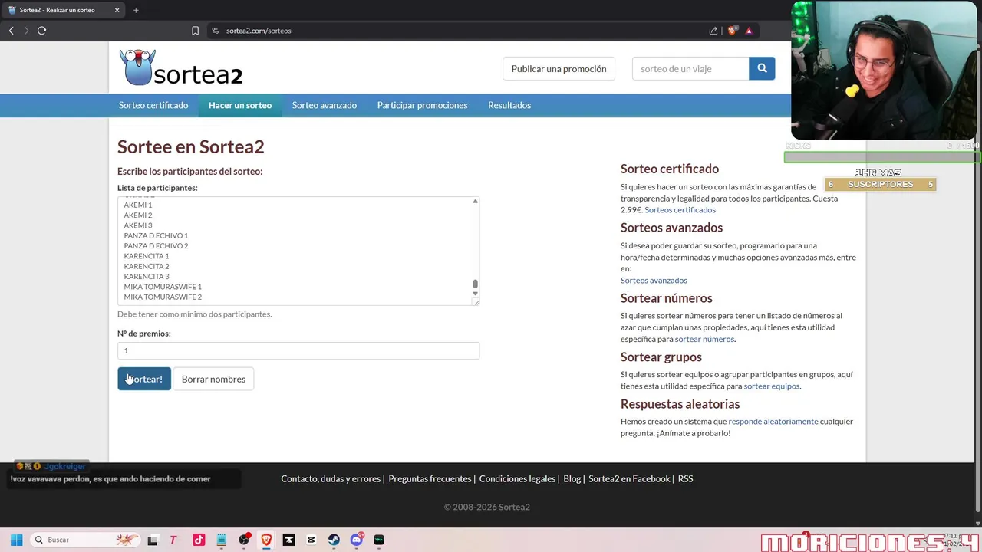Screen dimensions: 982x552
Task: Click the MIKA TOMURASWIFE 2 entry
Action: (163, 297)
